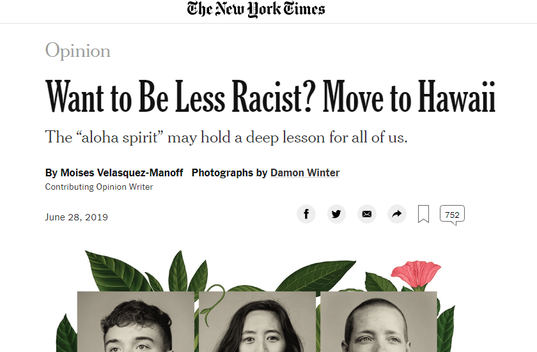Click the "aloha spirit" subtitle text
The height and width of the screenshot is (352, 537).
click(226, 137)
